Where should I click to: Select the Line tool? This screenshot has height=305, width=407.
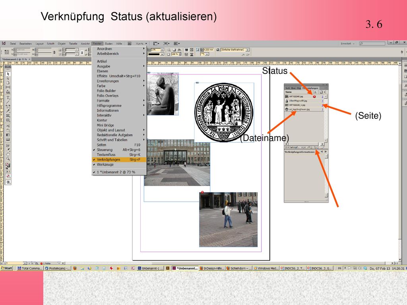[x=8, y=102]
